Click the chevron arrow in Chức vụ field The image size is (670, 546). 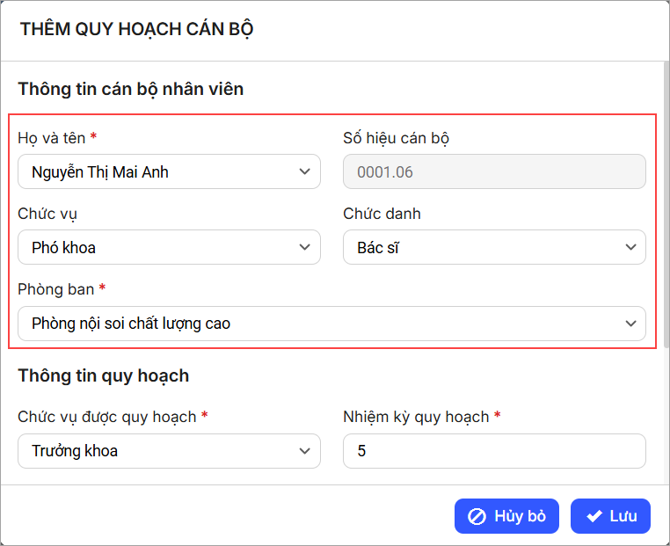point(304,248)
